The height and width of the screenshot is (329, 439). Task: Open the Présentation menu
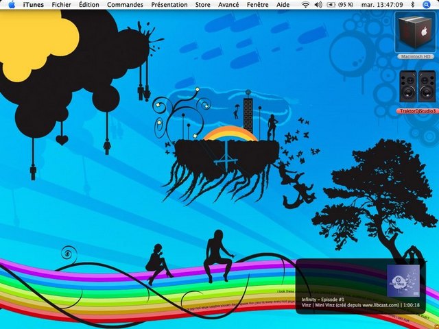pos(169,5)
